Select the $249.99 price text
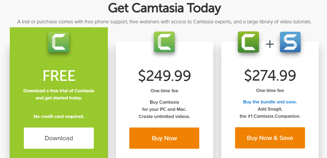 (164, 75)
